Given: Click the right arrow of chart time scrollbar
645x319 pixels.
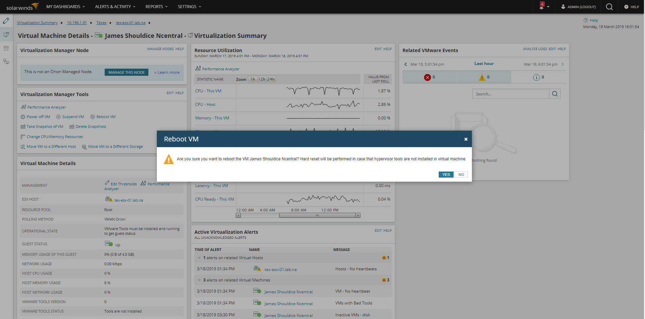Looking at the screenshot, I should click(x=358, y=215).
